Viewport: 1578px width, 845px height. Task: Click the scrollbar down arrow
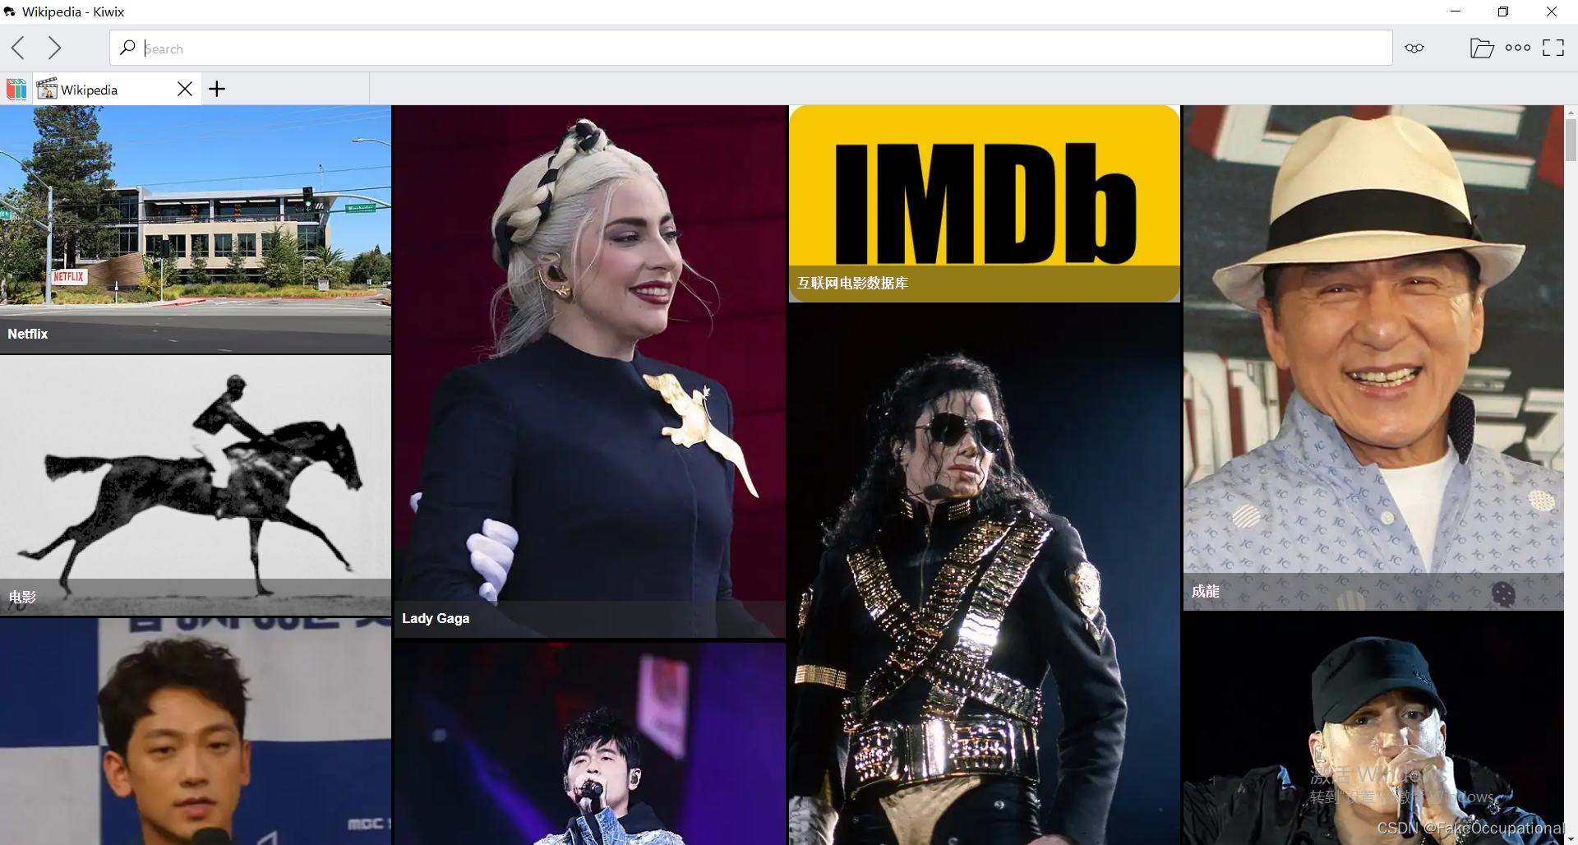pos(1571,839)
